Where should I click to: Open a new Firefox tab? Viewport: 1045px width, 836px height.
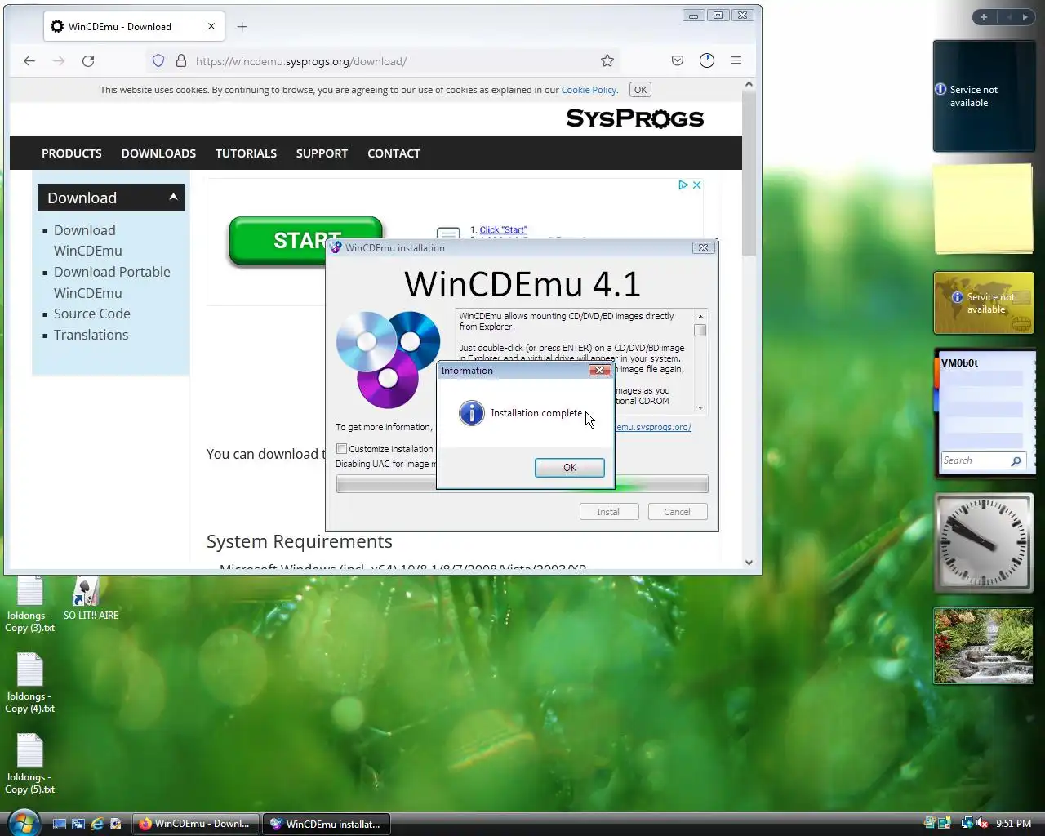(x=242, y=27)
